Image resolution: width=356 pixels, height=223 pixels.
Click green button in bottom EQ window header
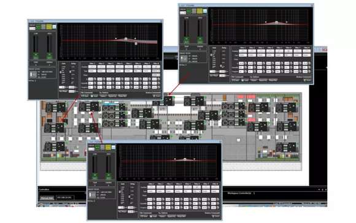click(98, 148)
